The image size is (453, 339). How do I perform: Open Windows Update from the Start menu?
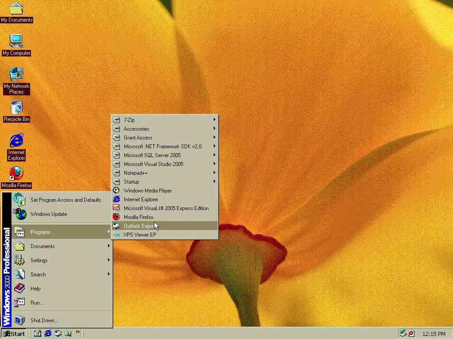62,214
